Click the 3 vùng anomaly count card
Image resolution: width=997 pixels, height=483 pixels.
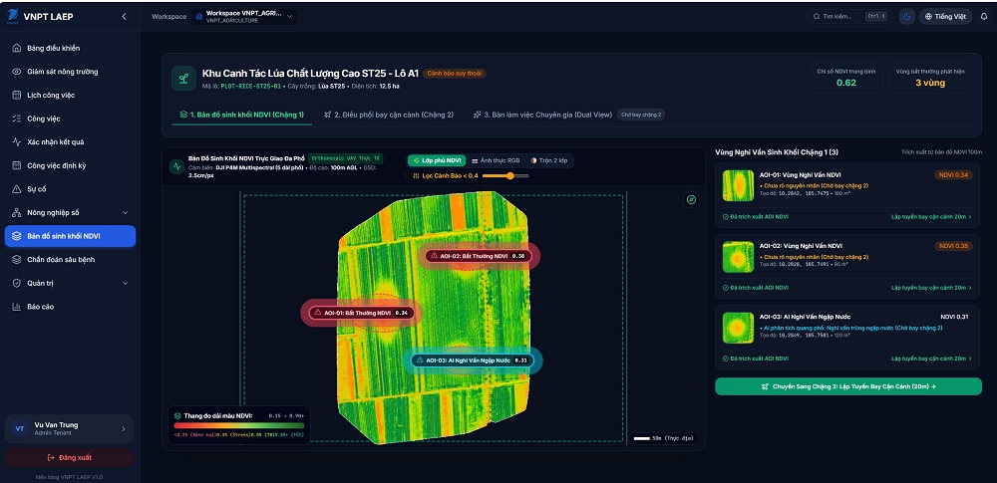(929, 78)
